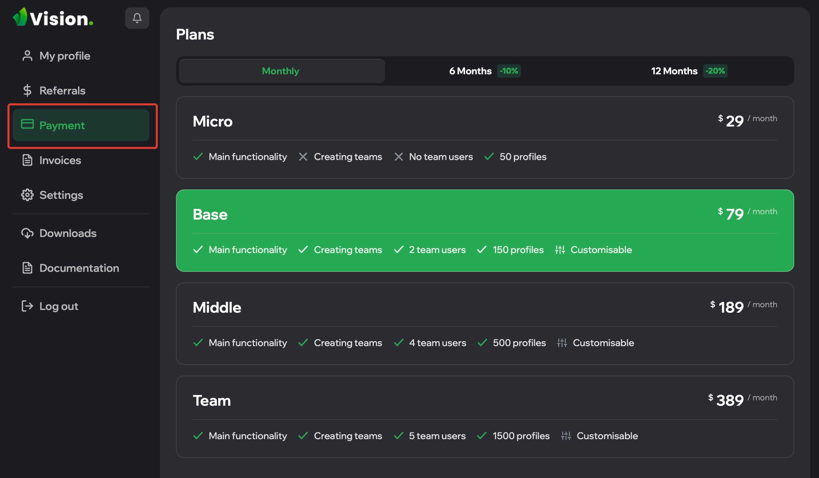
Task: Click 150 profiles text in Base plan
Action: pos(518,250)
